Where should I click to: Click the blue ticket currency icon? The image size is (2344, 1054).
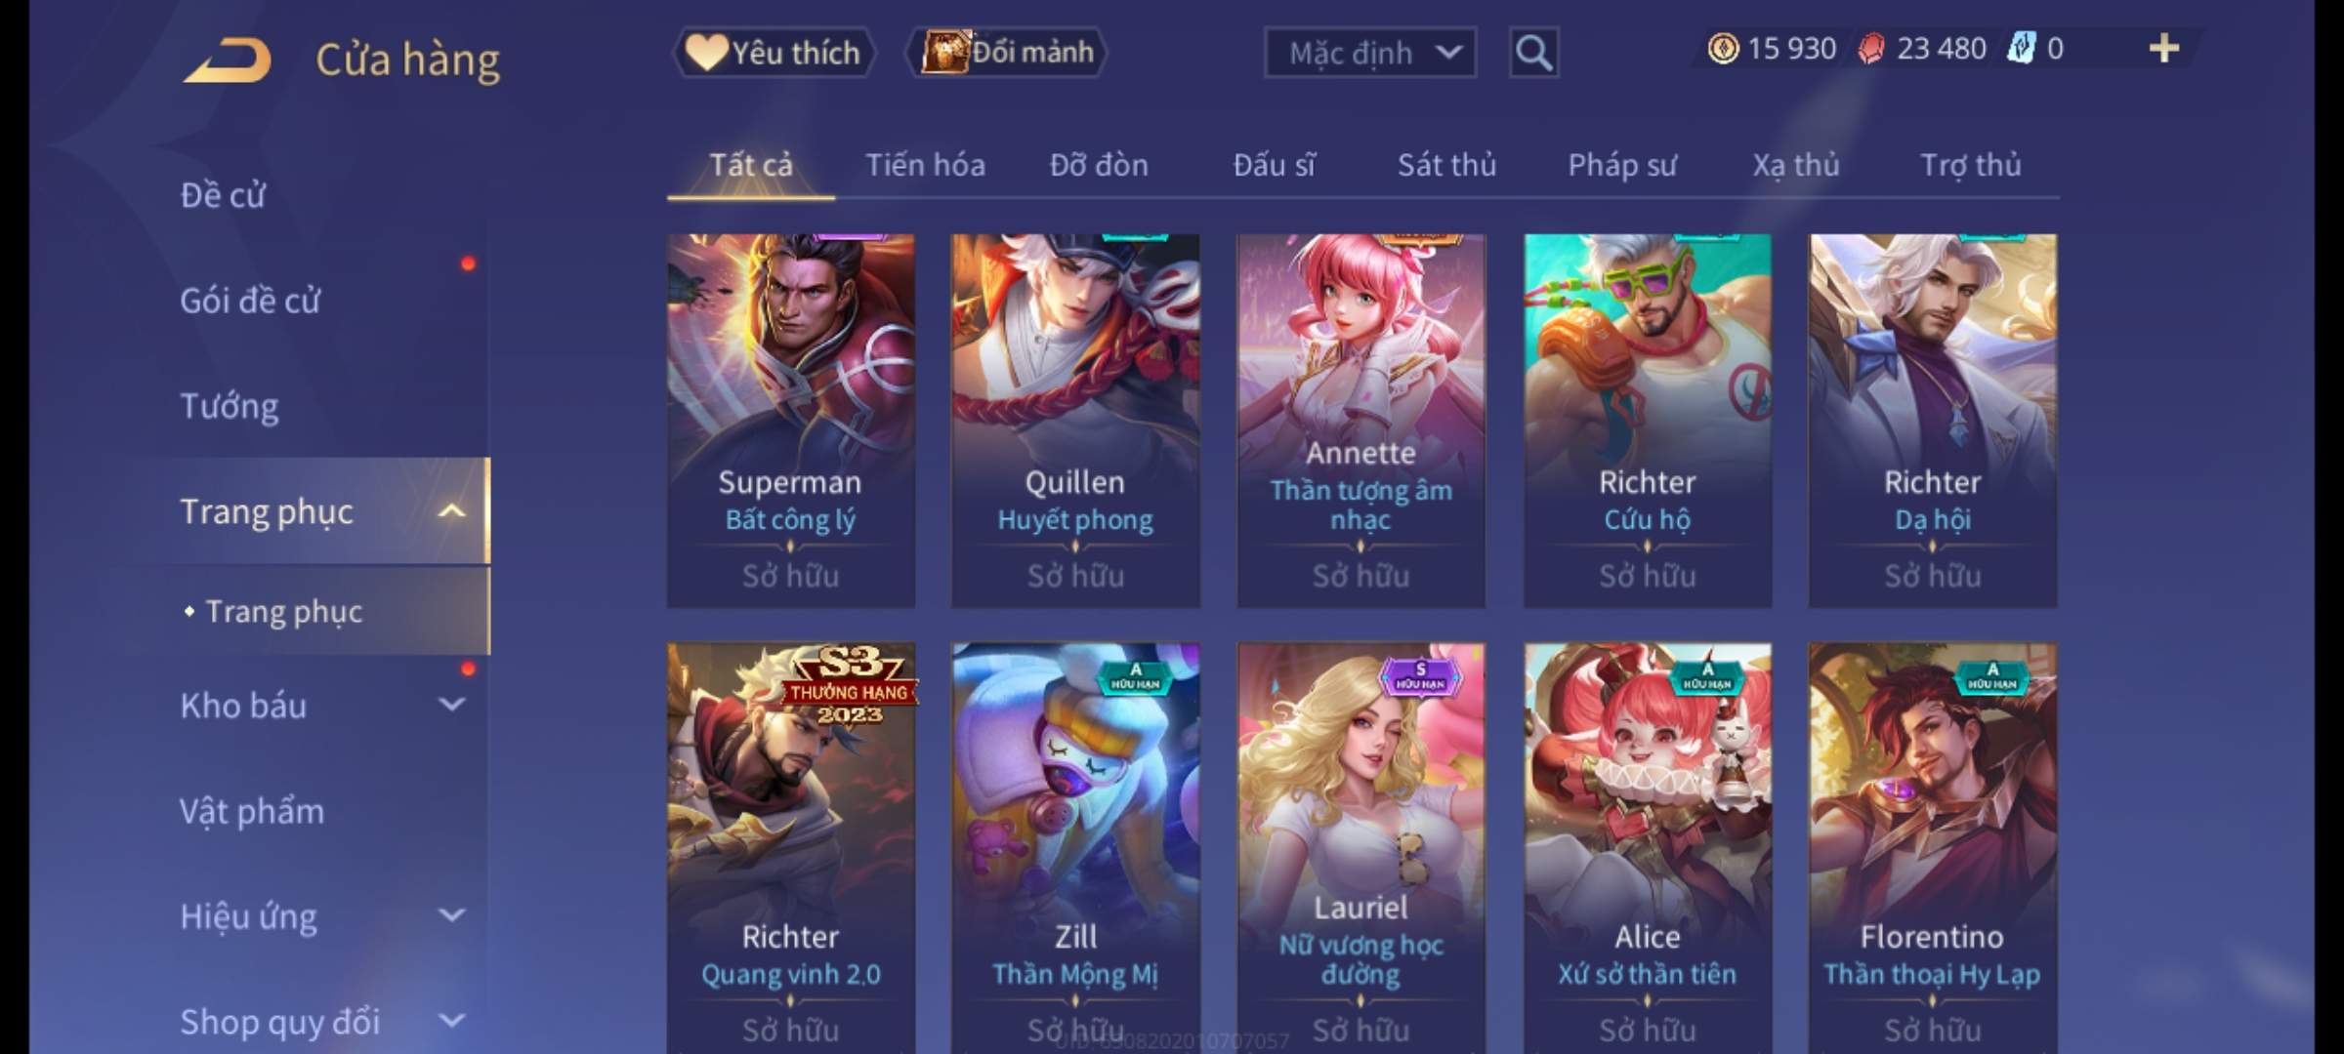2020,49
